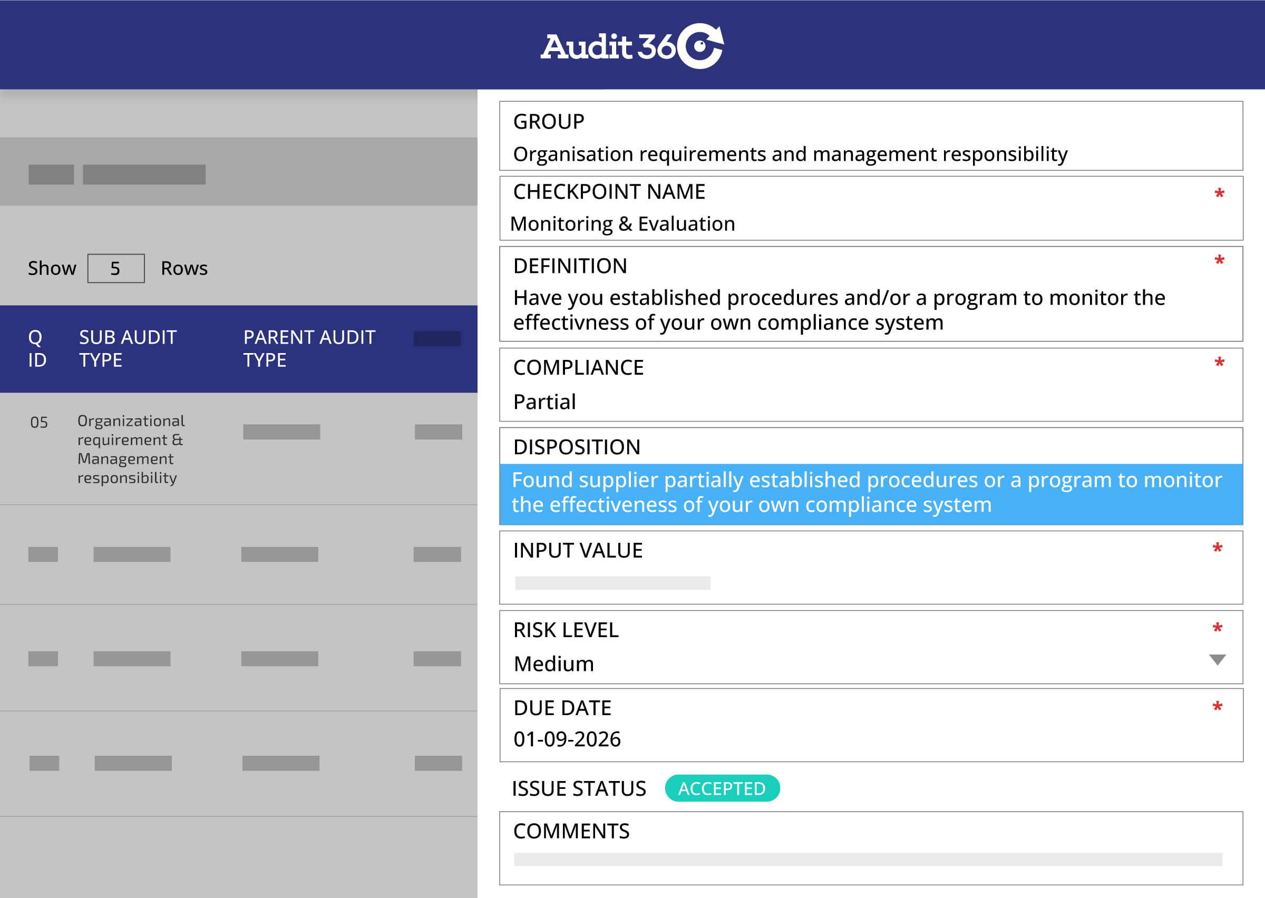The width and height of the screenshot is (1265, 898).
Task: Click the Compliance field showing Partial
Action: tap(871, 384)
